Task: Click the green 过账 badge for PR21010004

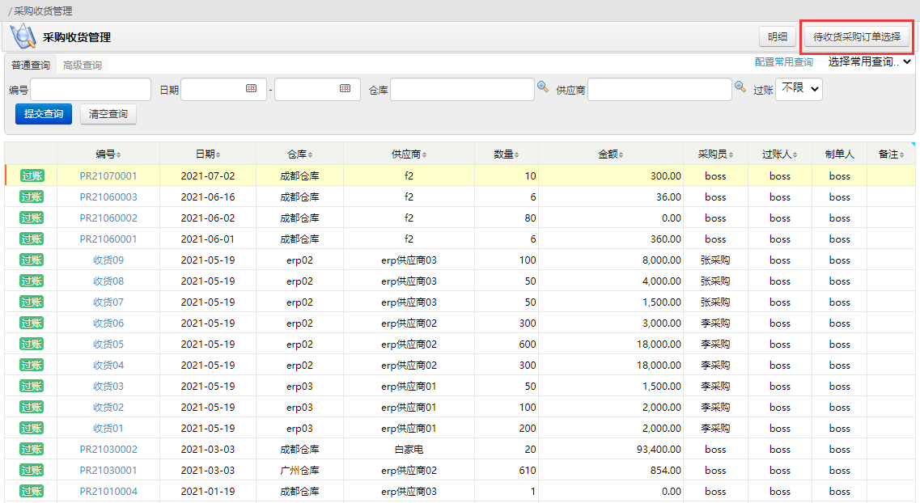Action: click(x=32, y=492)
